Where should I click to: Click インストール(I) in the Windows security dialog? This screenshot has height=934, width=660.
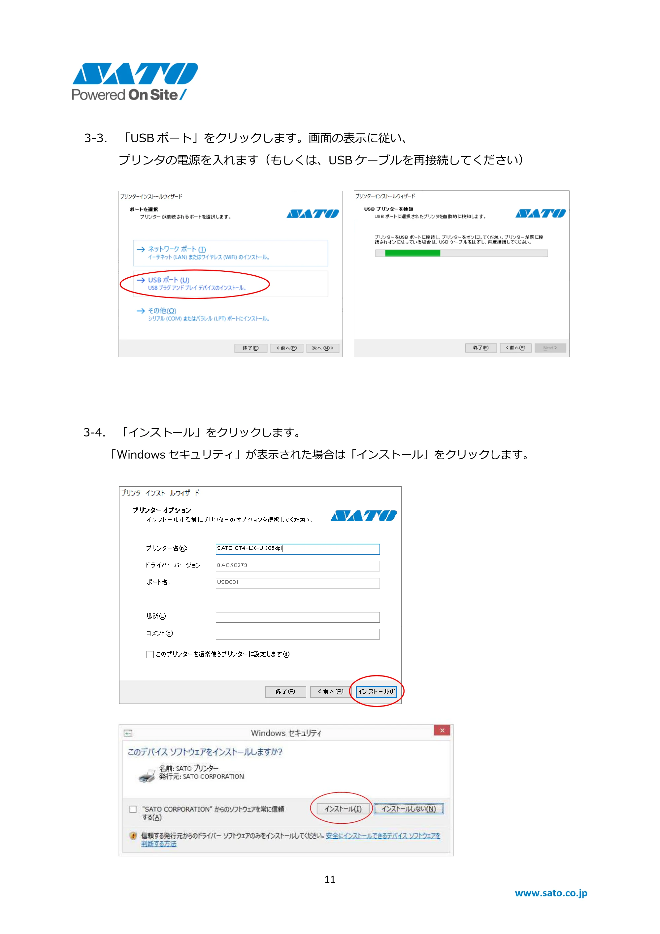(x=343, y=809)
